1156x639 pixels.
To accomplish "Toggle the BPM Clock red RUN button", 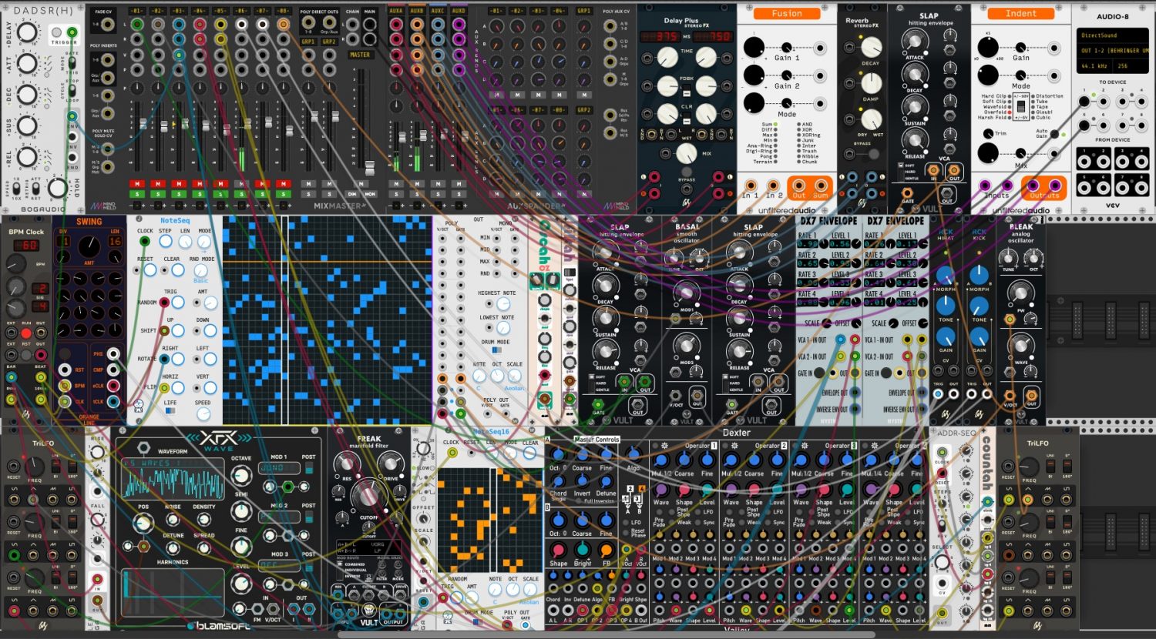I will (27, 333).
